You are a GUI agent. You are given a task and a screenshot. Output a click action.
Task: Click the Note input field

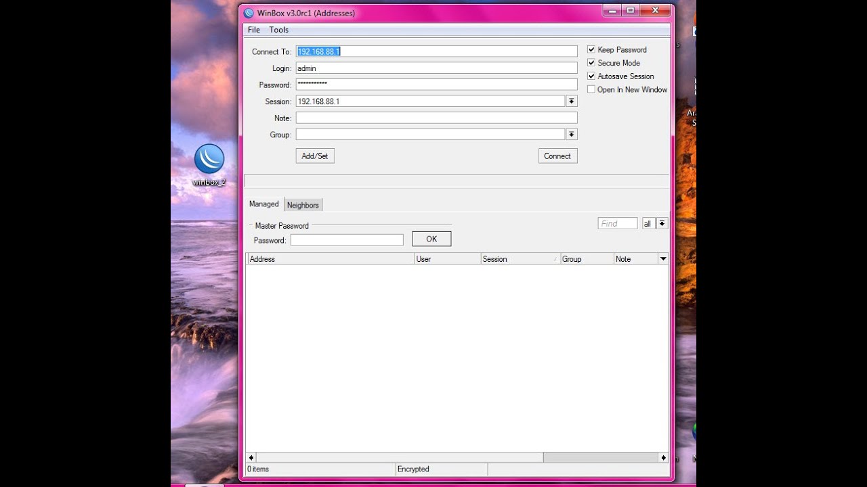point(436,118)
